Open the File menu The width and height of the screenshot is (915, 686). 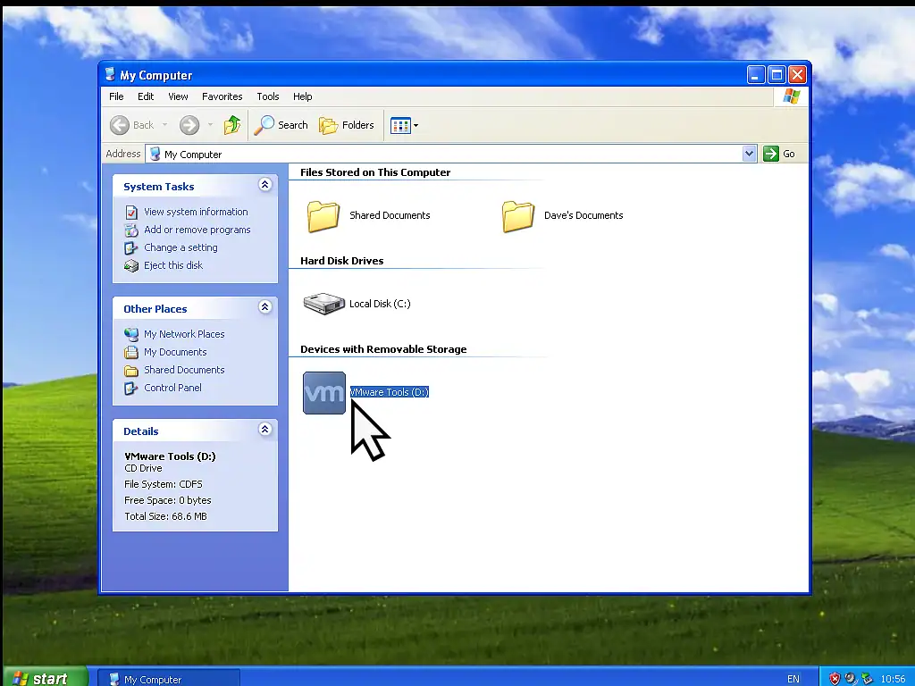coord(116,96)
